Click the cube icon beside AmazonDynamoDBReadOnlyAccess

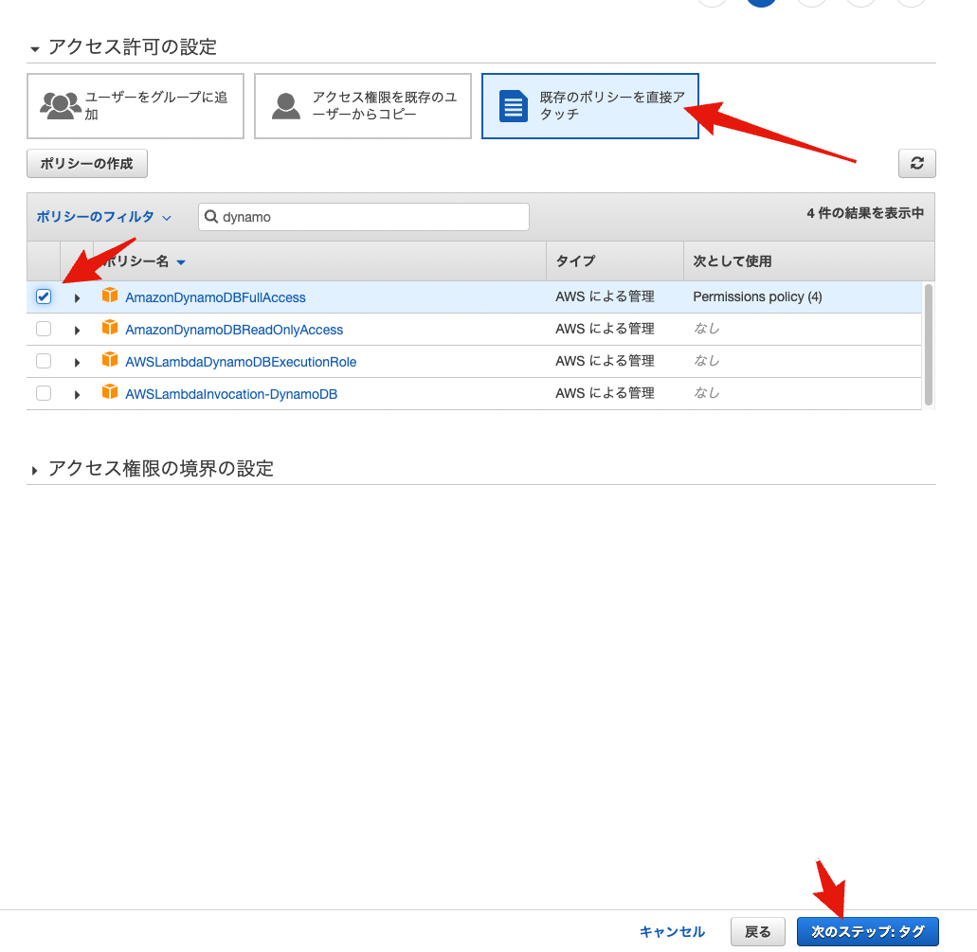click(x=110, y=328)
